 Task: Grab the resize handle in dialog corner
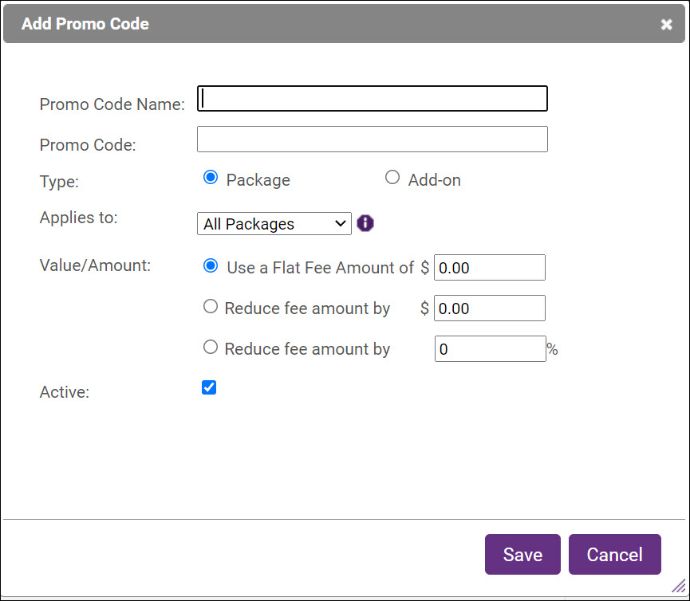tap(677, 586)
